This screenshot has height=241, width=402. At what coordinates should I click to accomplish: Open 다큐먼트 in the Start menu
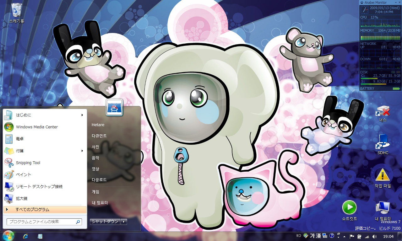pos(99,136)
